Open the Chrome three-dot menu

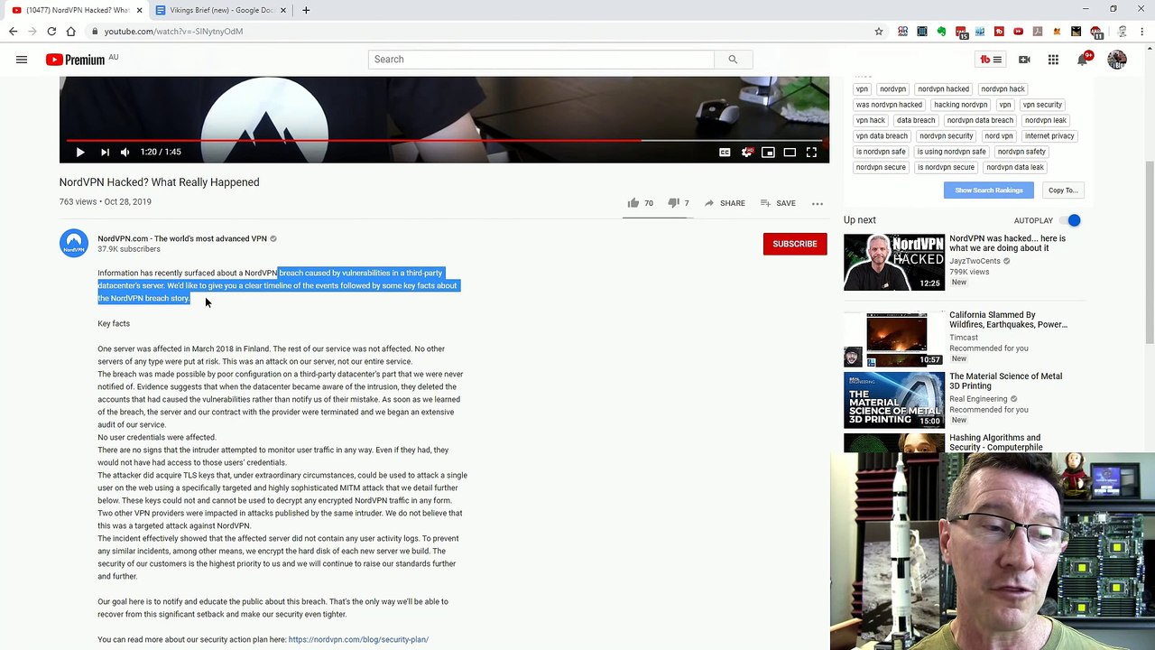[1141, 32]
